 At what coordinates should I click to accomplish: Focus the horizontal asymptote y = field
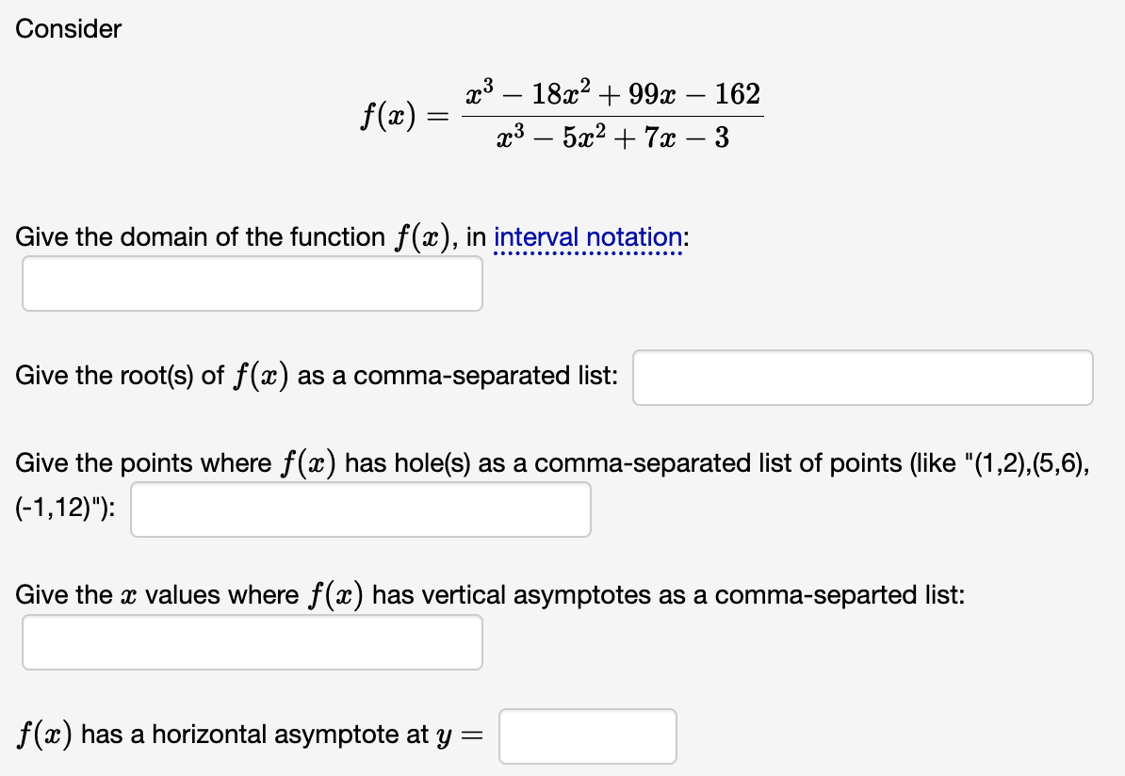click(x=588, y=736)
